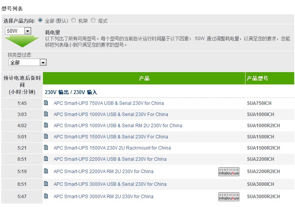Image resolution: width=295 pixels, height=207 pixels.
Task: Click the 产品型号 column header
Action: pos(270,78)
